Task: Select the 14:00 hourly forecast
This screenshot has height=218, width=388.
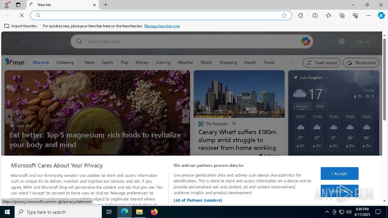Action: pos(300,131)
